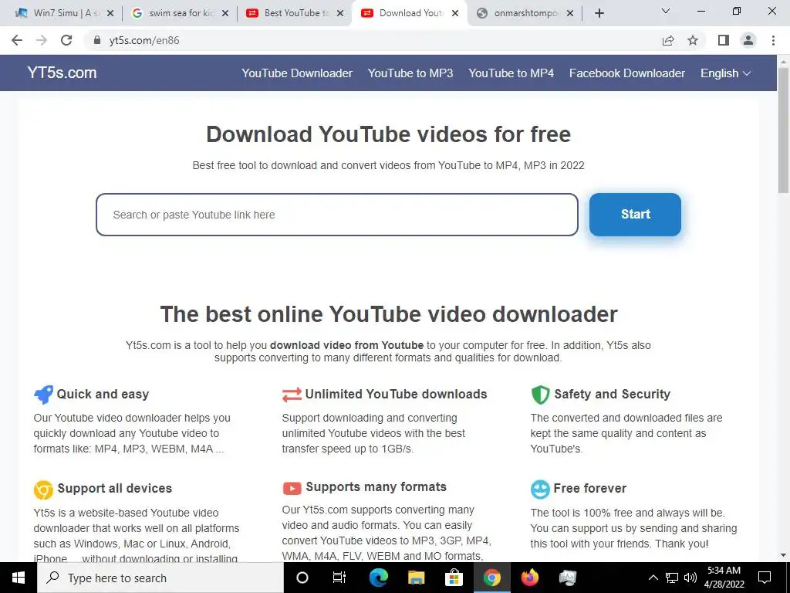Click the smiley Free forever icon

[540, 489]
